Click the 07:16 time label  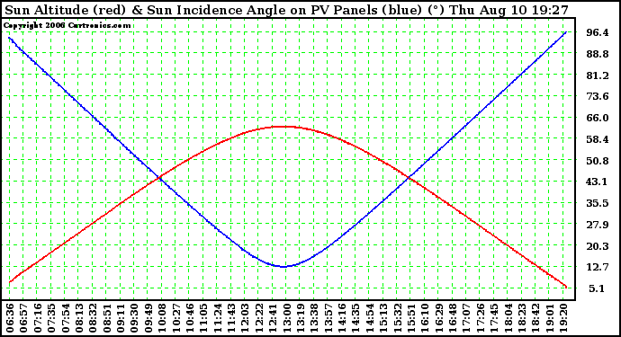tap(38, 318)
